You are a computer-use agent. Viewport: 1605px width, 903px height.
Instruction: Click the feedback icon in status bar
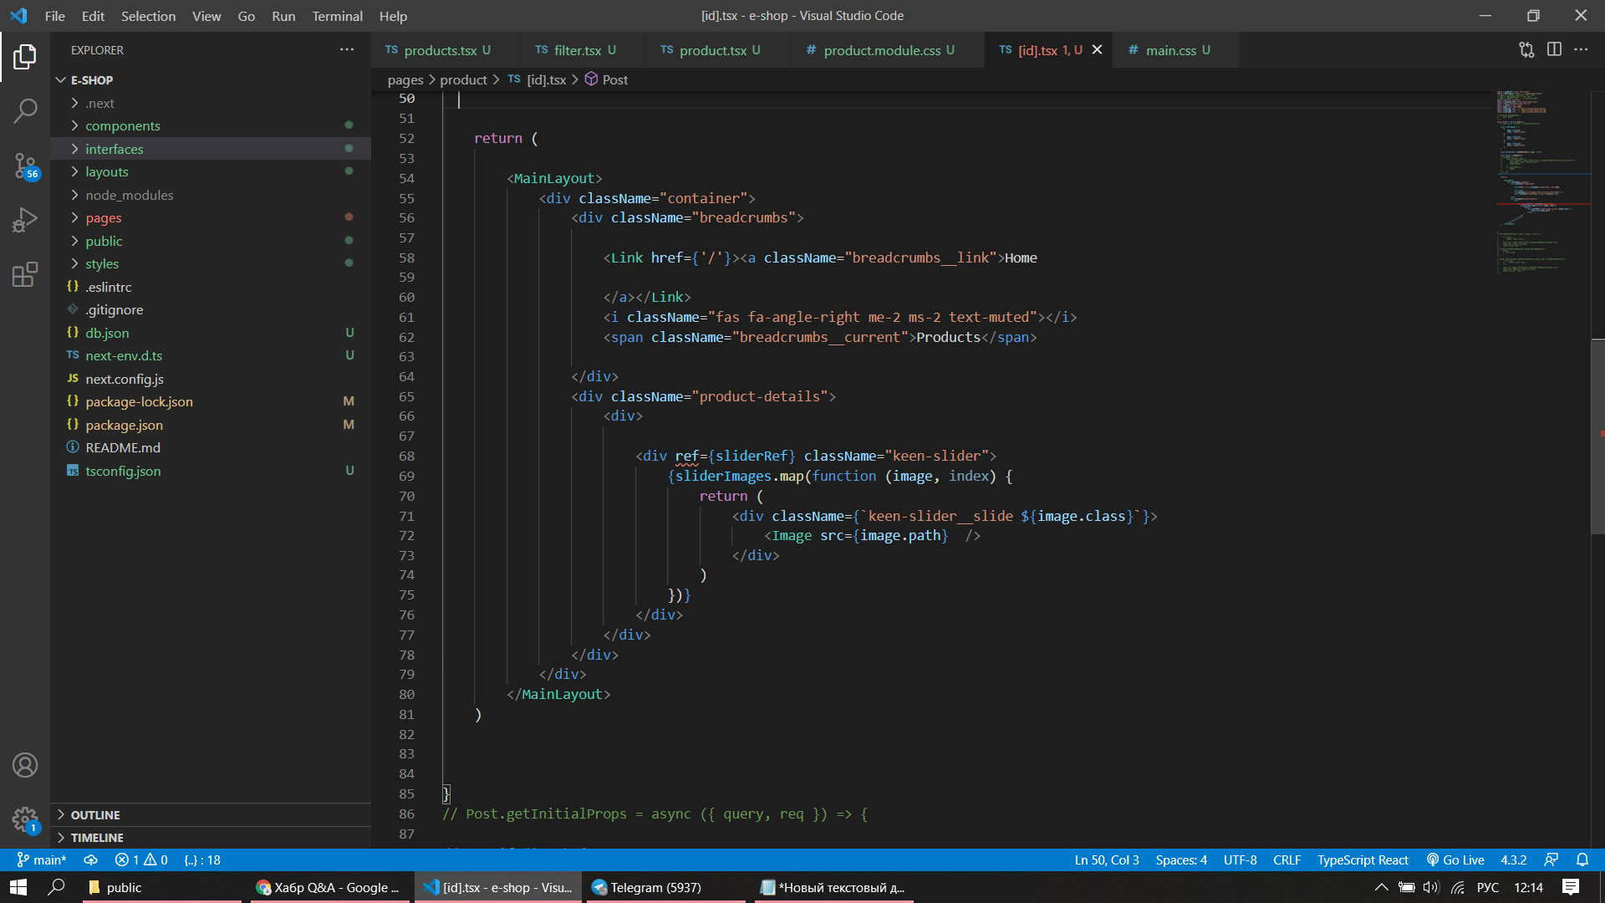1551,860
